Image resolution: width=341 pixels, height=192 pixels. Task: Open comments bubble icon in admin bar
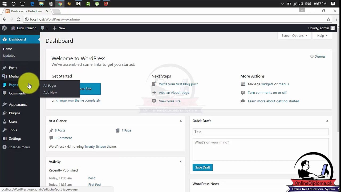[42, 28]
